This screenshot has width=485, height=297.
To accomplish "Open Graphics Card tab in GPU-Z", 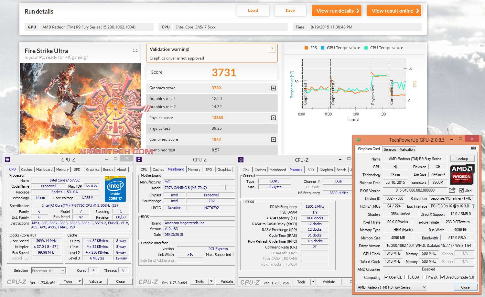I will tap(369, 149).
